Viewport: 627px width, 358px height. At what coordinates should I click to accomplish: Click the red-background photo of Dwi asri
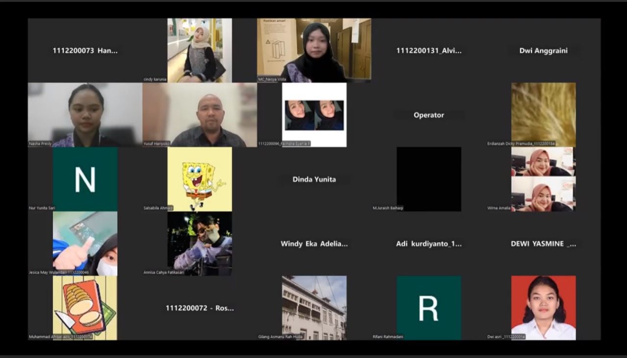(x=543, y=308)
